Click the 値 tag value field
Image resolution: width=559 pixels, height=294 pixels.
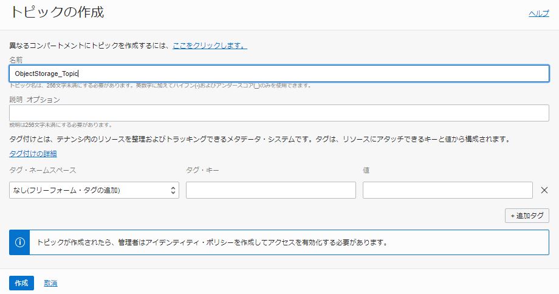(448, 190)
